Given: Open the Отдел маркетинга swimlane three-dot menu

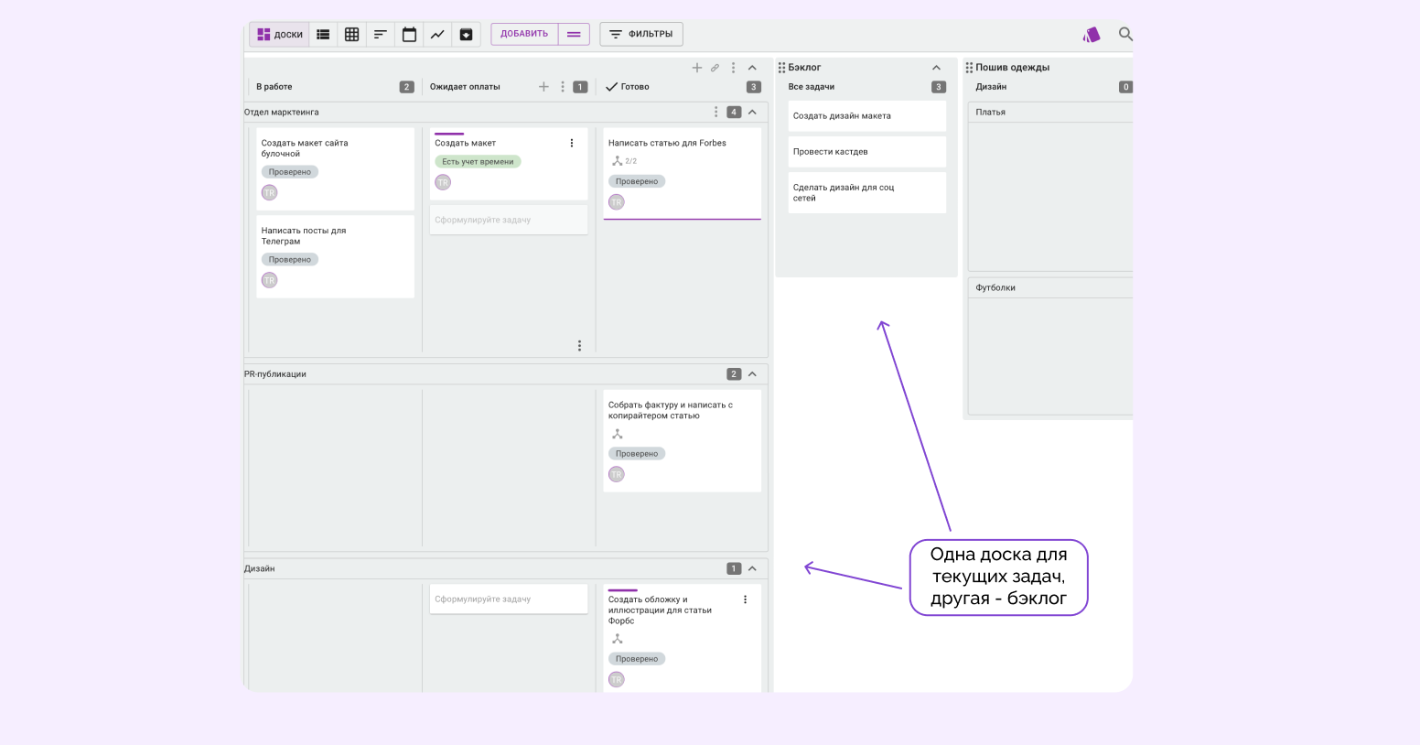Looking at the screenshot, I should point(715,112).
